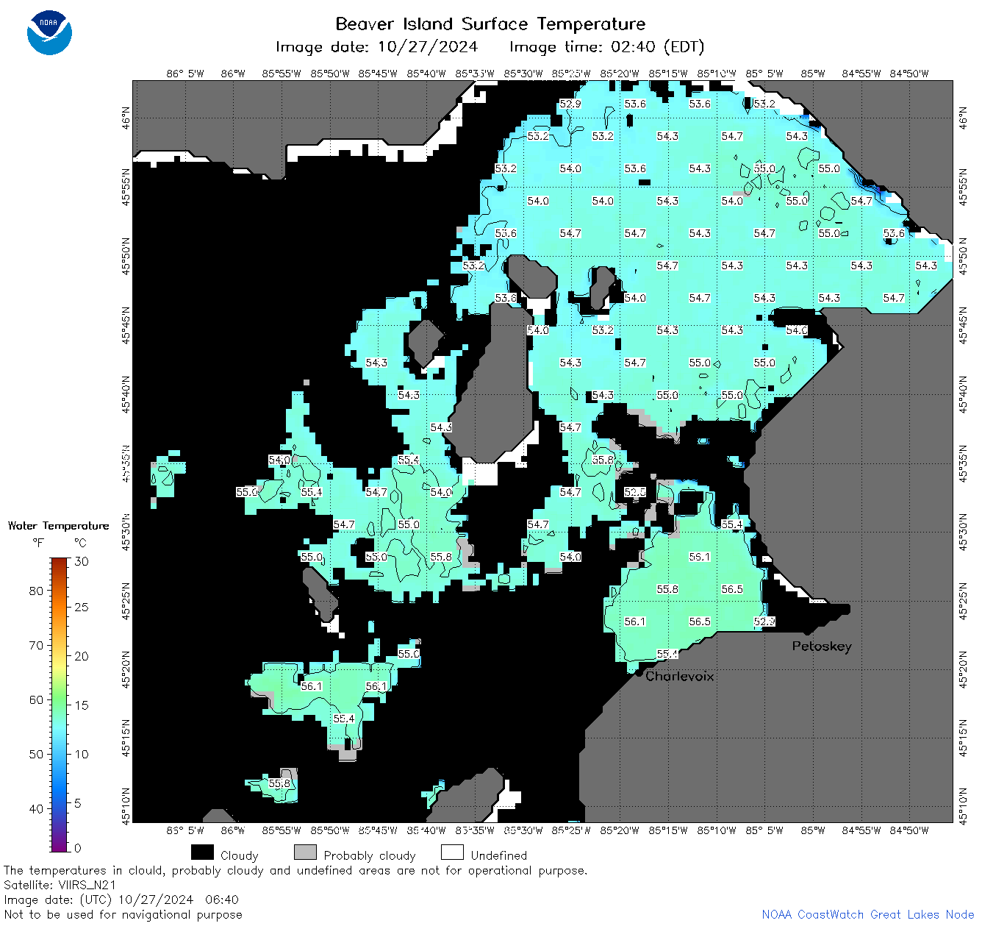Click the Charlevoix location dot marker
This screenshot has height=926, width=982.
click(639, 672)
